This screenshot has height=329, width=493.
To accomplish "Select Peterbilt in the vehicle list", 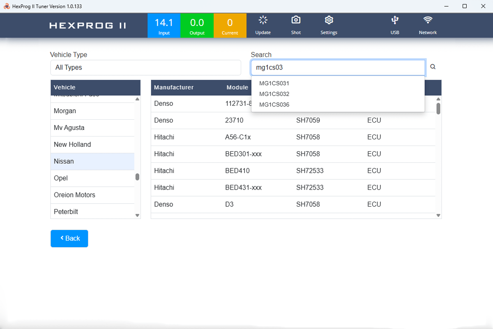I will point(92,211).
